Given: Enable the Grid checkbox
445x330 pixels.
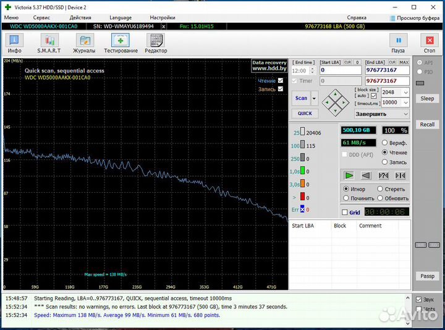Looking at the screenshot, I should tap(345, 212).
